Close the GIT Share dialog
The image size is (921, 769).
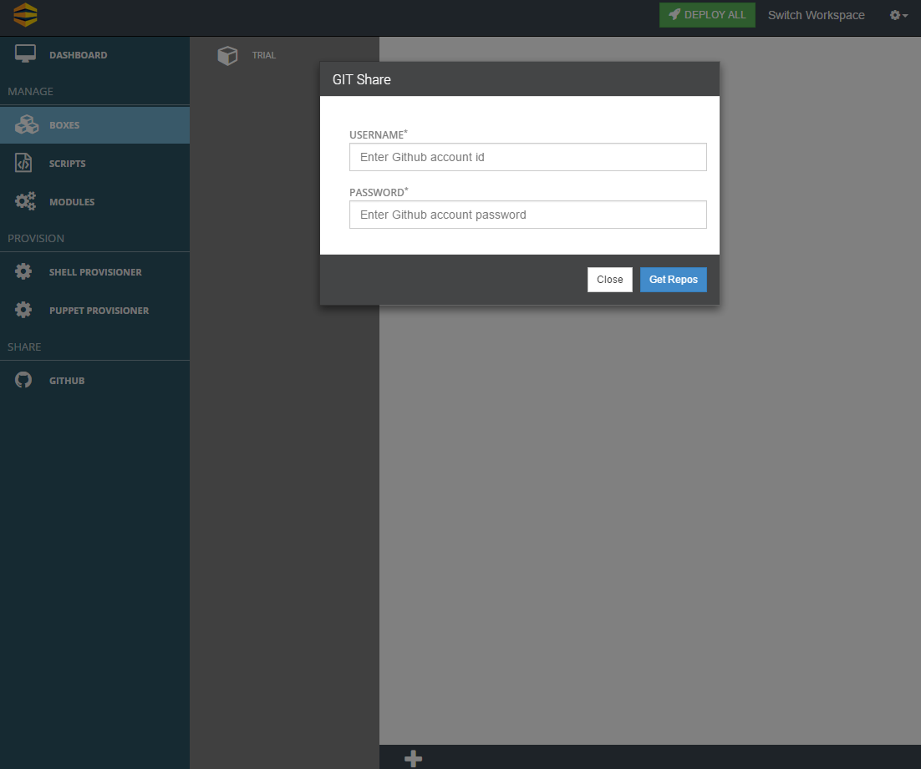(x=609, y=280)
